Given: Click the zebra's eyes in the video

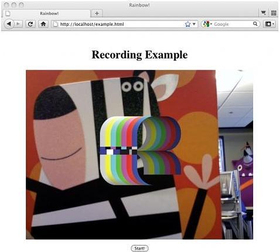Looking at the screenshot, I should coord(132,86).
